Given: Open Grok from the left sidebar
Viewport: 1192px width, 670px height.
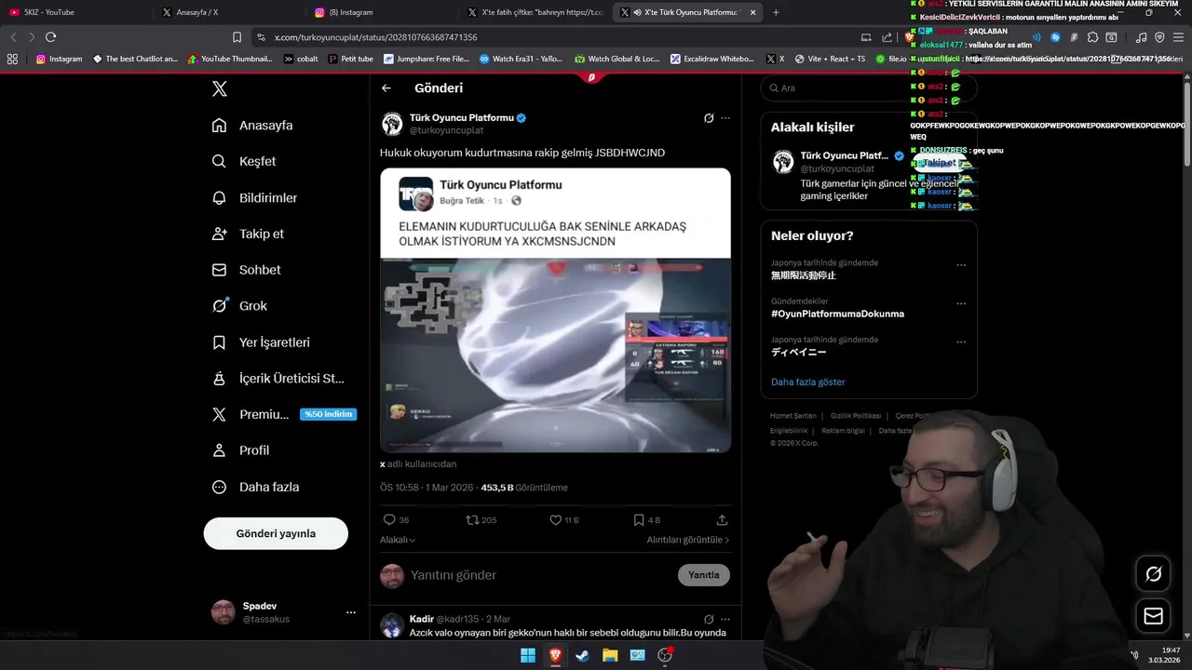Looking at the screenshot, I should point(239,306).
